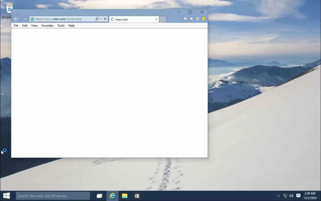Close the Internet Explorer window
This screenshot has height=201, width=321.
202,12
